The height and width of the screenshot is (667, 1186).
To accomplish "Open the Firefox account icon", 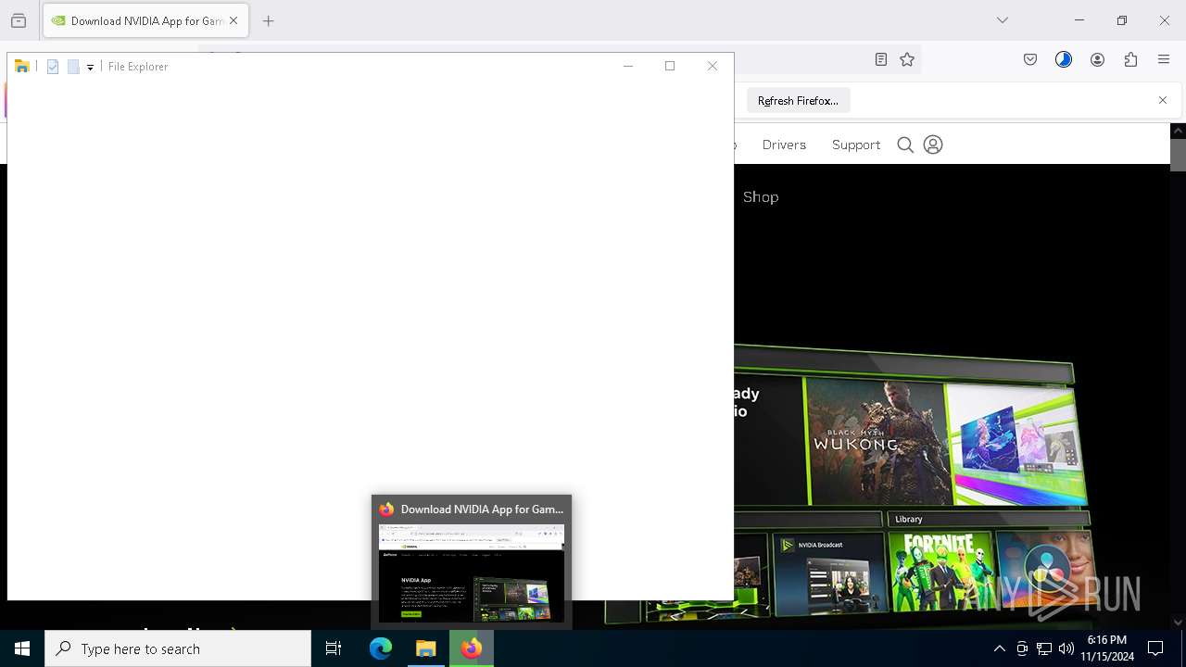I will point(1097,59).
